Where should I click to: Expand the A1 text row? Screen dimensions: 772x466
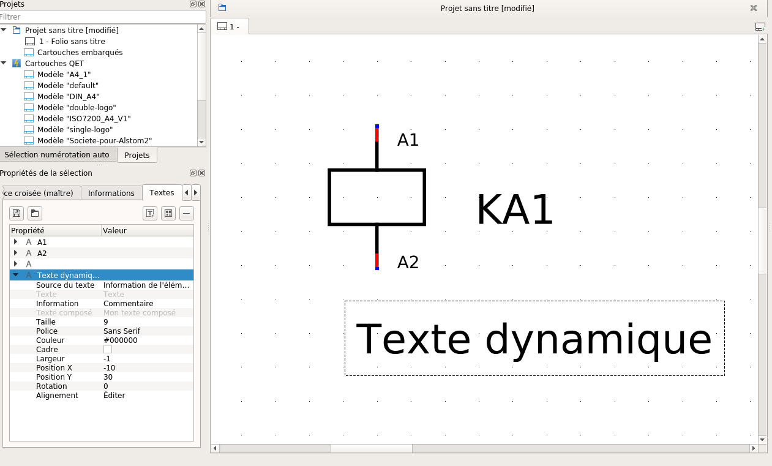(16, 242)
